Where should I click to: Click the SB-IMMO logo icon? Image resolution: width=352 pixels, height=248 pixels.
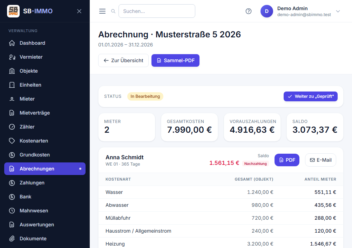click(x=13, y=11)
